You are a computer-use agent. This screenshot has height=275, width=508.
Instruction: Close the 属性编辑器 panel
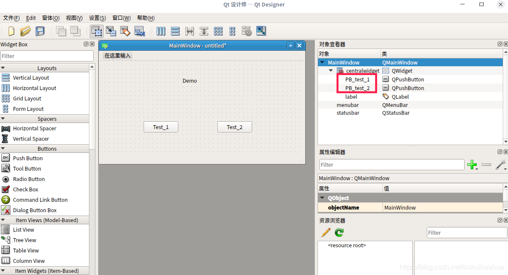506,152
